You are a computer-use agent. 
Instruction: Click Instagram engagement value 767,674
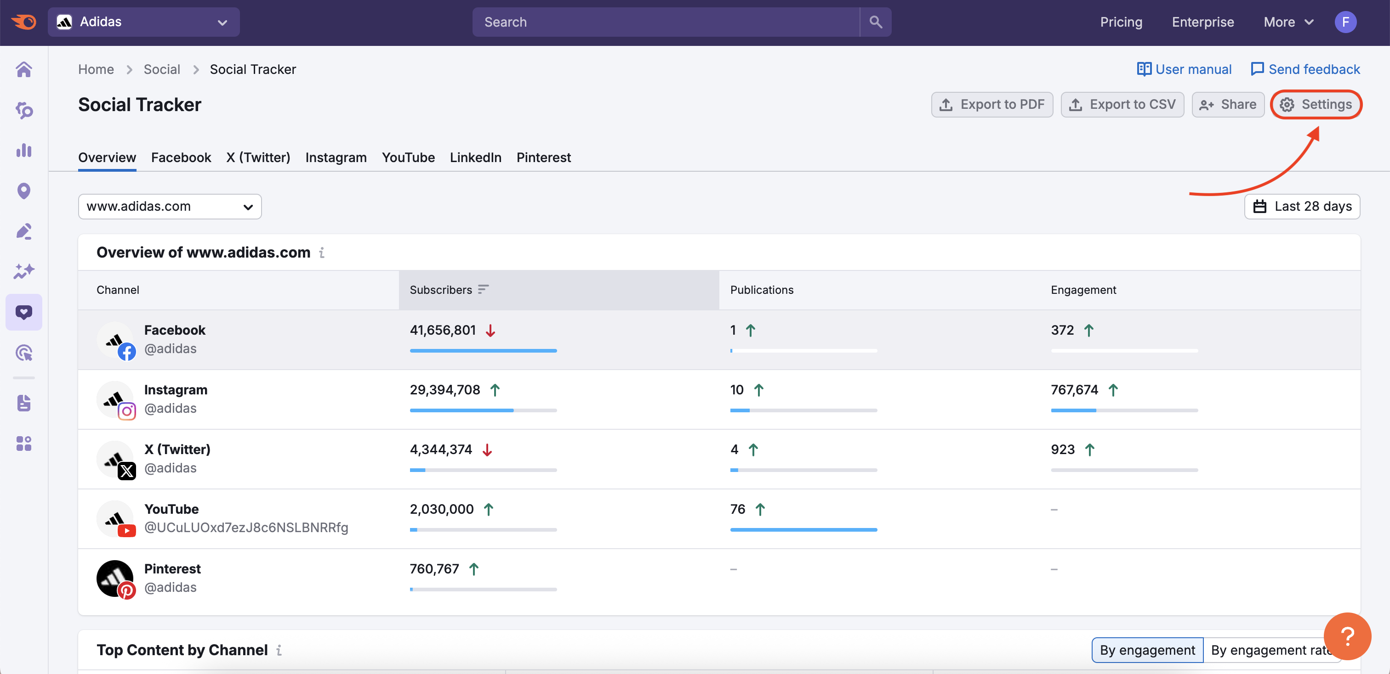coord(1074,390)
